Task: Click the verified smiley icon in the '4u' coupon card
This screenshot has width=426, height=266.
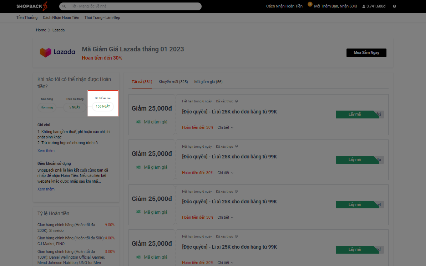Action: [236, 147]
